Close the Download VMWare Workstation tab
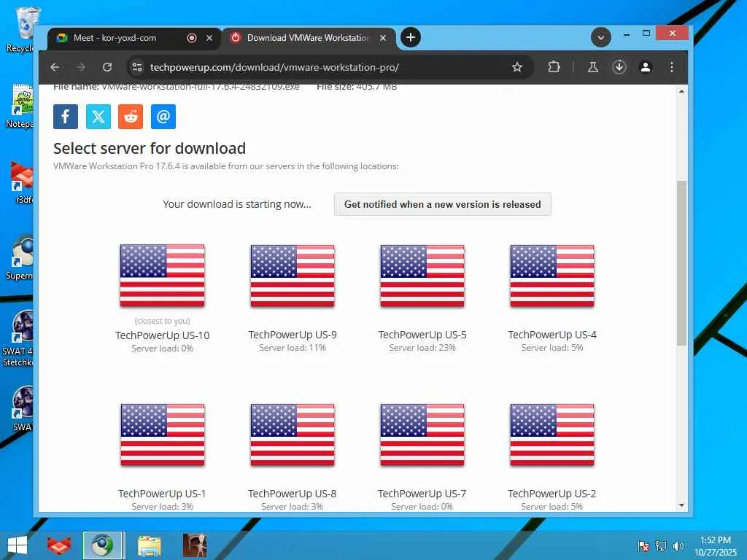This screenshot has height=560, width=747. point(382,38)
